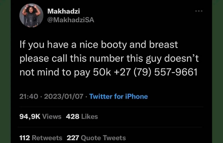Click the word Likes label

pos(90,117)
